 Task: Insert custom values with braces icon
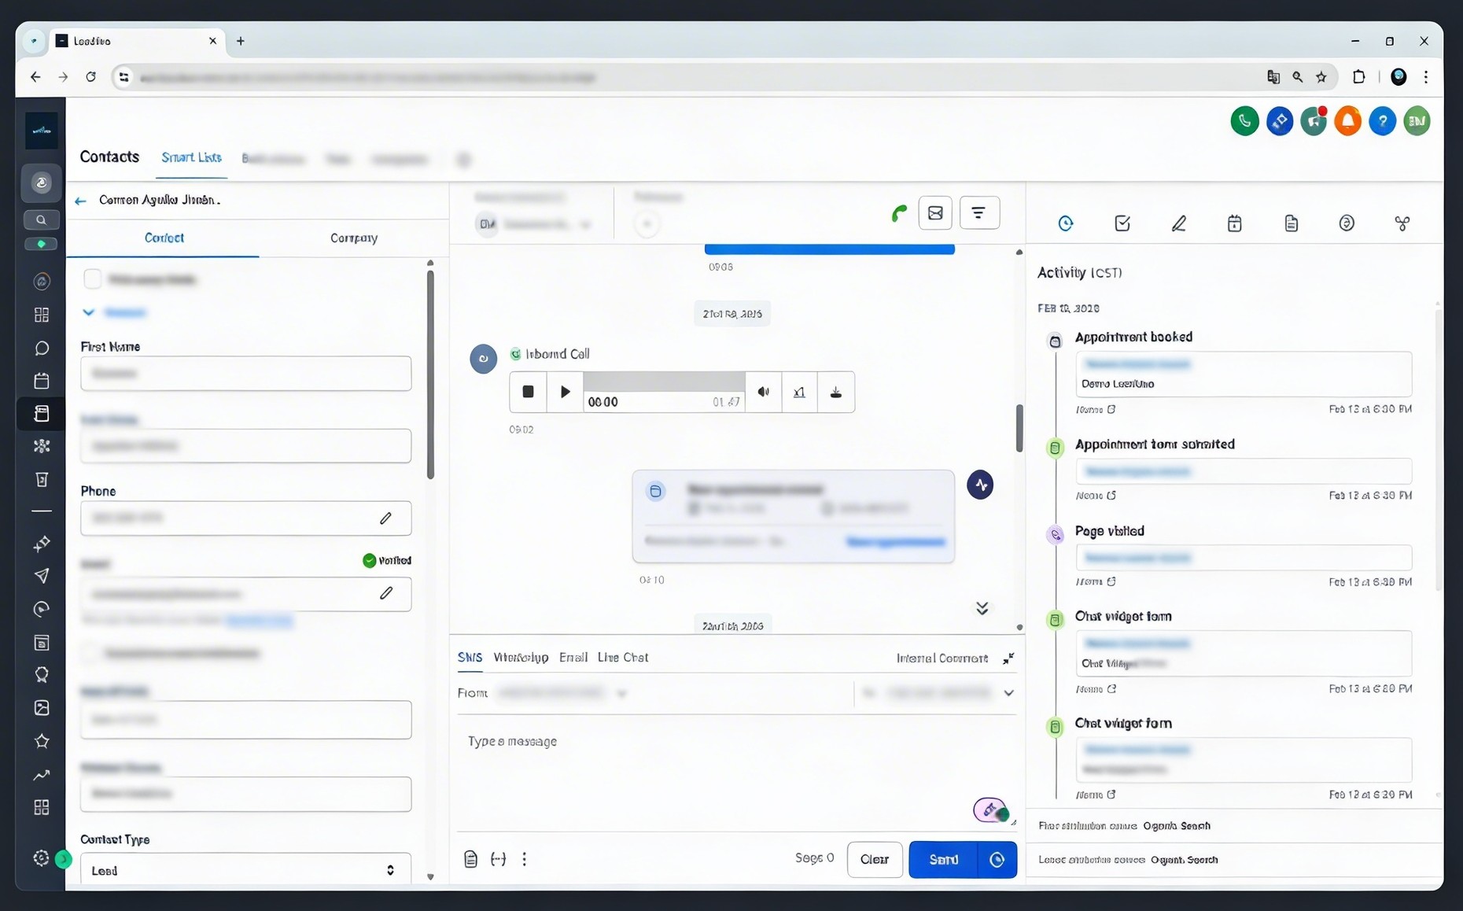tap(498, 859)
